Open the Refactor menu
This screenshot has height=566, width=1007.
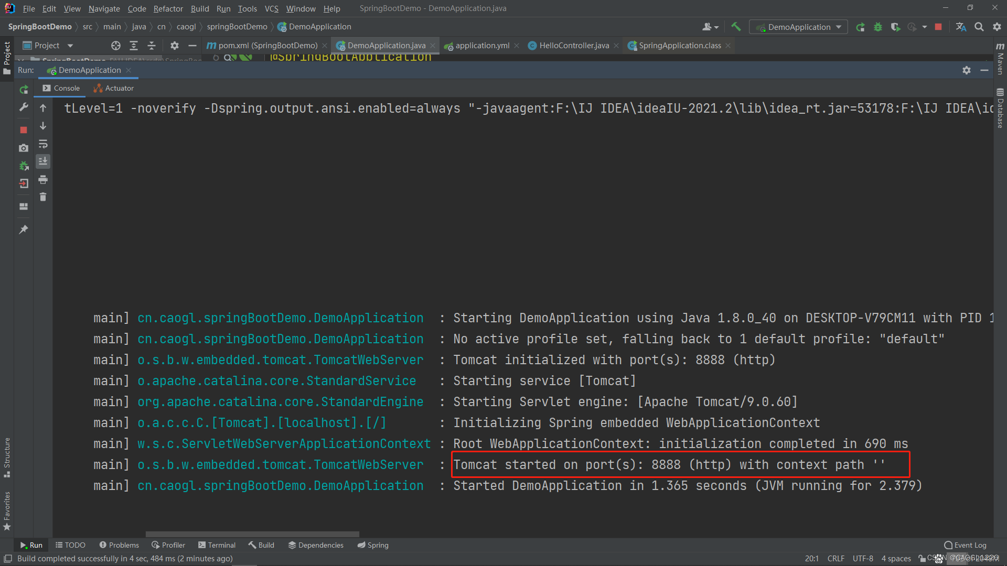168,8
